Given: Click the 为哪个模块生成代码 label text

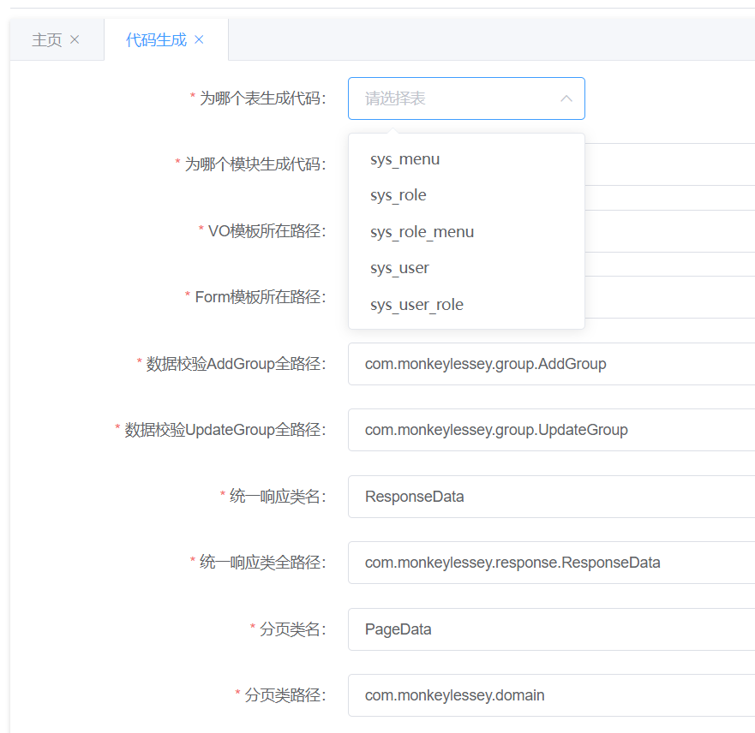Looking at the screenshot, I should [255, 164].
